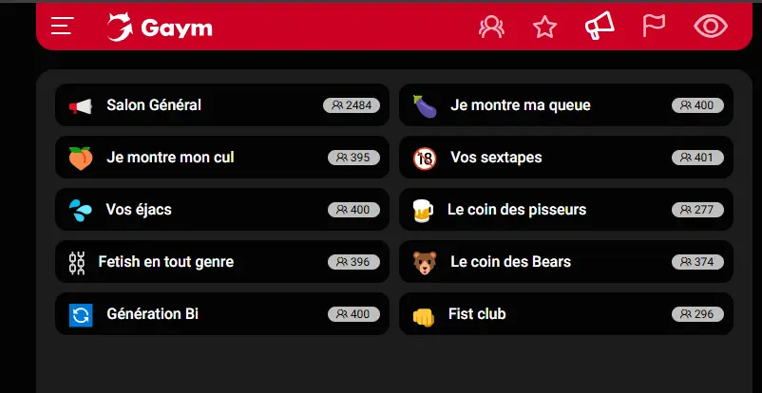Open Fetish en tout genre room
The height and width of the screenshot is (393, 762).
click(166, 262)
